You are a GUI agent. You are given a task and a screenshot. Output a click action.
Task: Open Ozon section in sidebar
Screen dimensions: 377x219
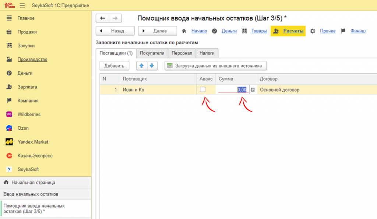tap(23, 128)
